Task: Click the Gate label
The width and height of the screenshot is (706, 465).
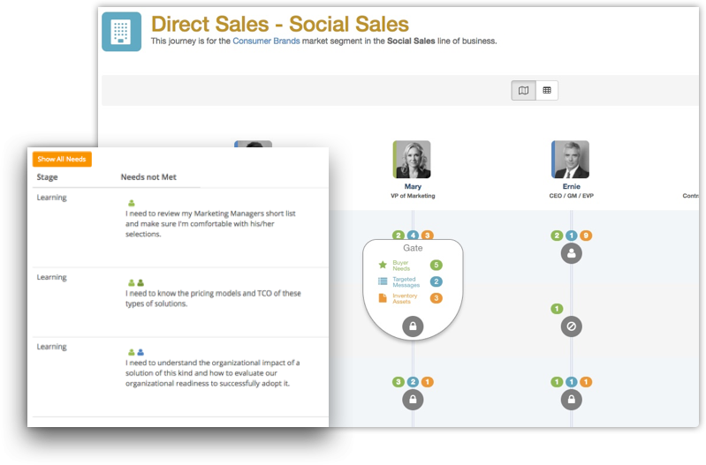Action: point(413,248)
